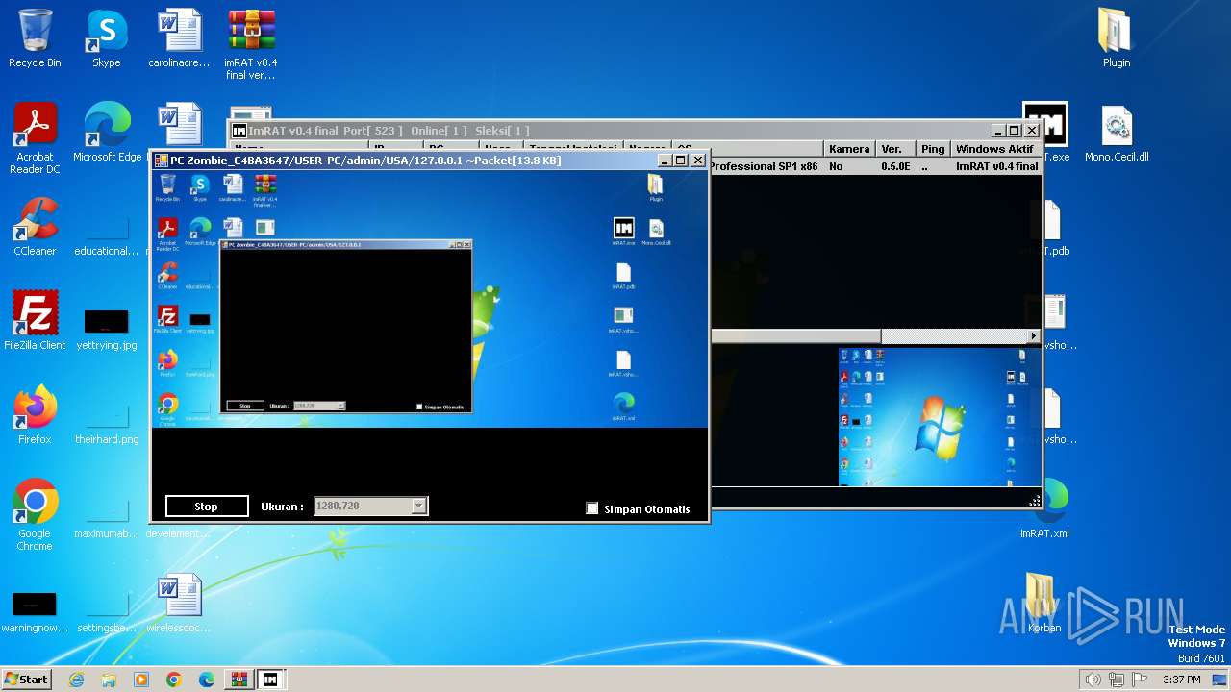
Task: Open maximumab desktop file
Action: coord(107,517)
